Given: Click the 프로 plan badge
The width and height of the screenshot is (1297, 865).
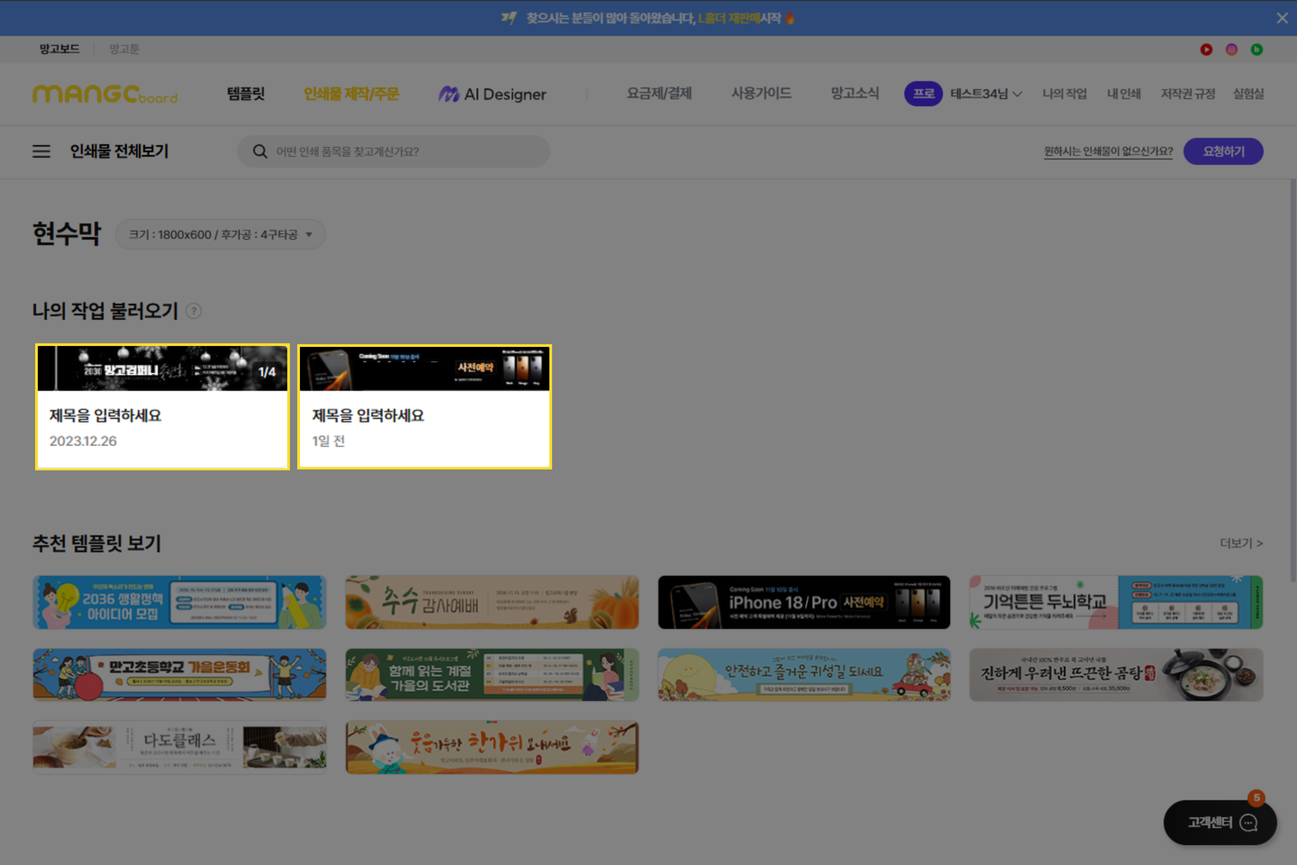Looking at the screenshot, I should 923,94.
